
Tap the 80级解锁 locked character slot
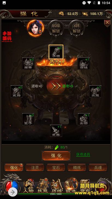tap(56, 28)
